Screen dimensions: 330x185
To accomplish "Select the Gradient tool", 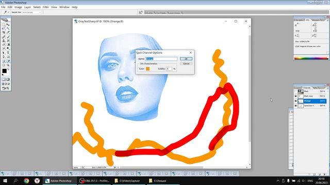I will (8, 45).
